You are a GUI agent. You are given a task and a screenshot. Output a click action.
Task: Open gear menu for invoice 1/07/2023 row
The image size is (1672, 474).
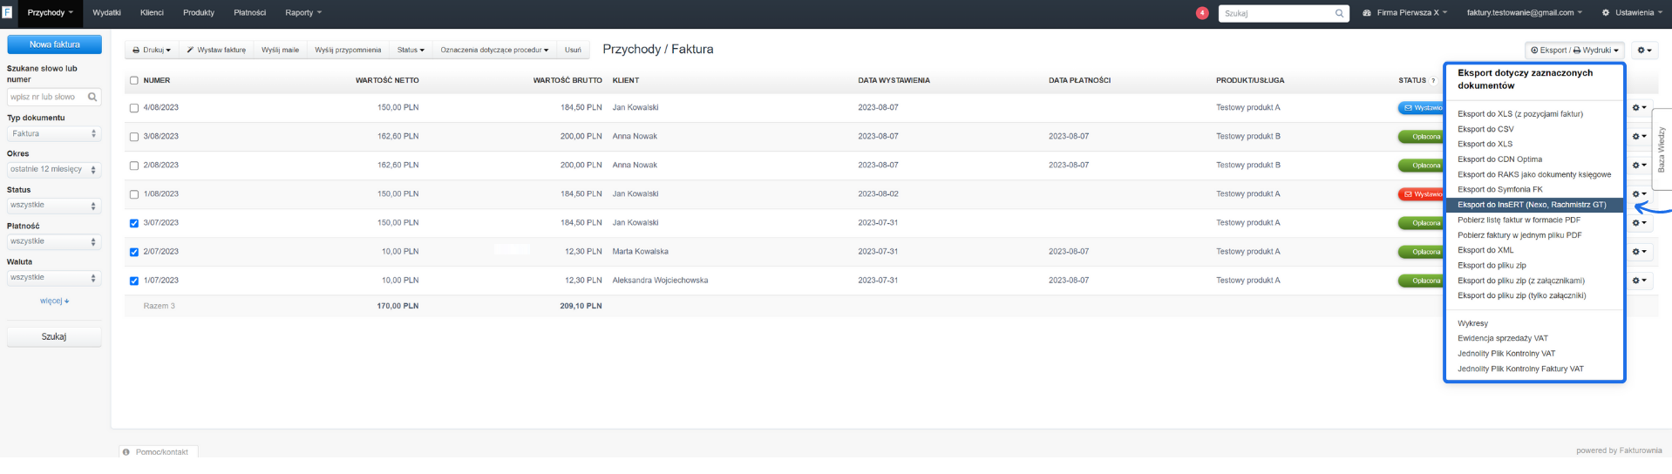click(1639, 281)
